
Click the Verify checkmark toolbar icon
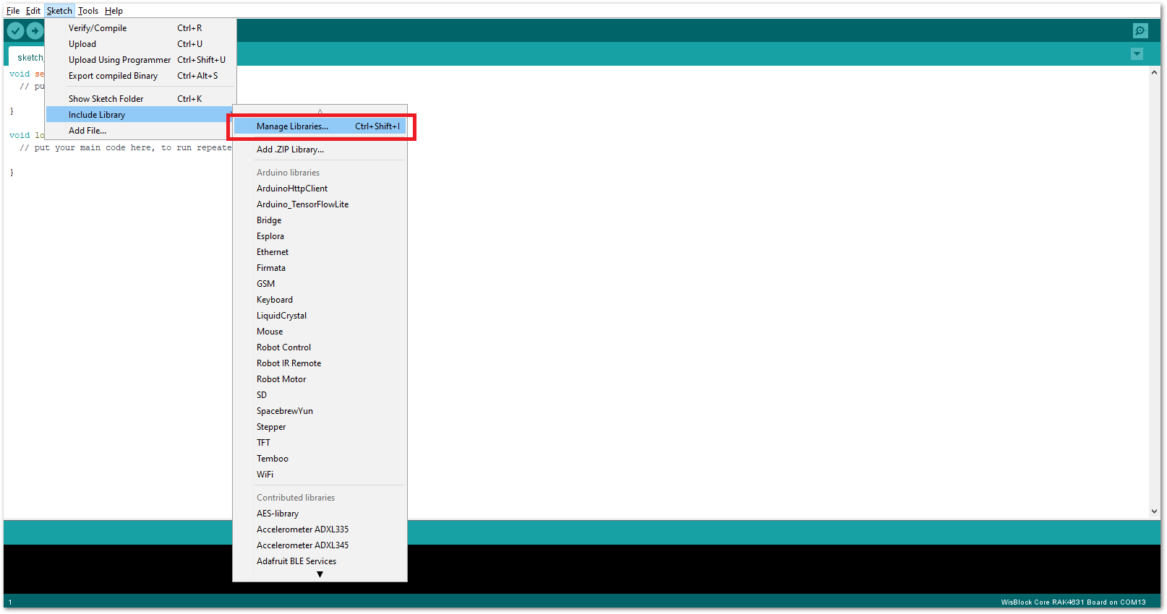[x=15, y=31]
